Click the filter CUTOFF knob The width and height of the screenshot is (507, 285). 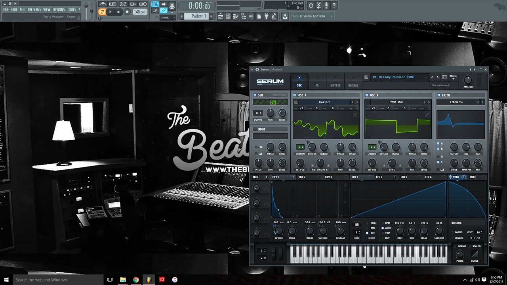point(454,147)
